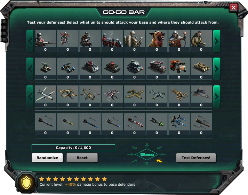The image size is (248, 195).
Task: Choose the tan attack helicopter
Action: click(x=90, y=96)
